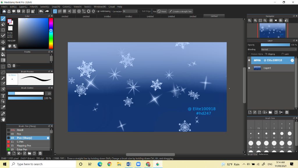Adjust the layer Opacity slider
The height and width of the screenshot is (168, 298).
(x=275, y=45)
